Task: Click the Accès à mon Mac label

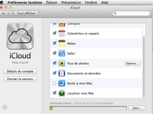Action: point(80,83)
